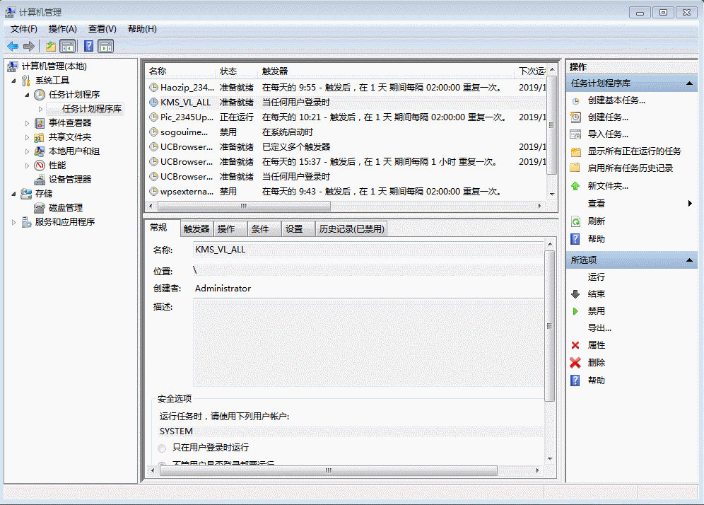Click the Create Basic Task (创建基本任务) icon
704x505 pixels.
coord(575,101)
